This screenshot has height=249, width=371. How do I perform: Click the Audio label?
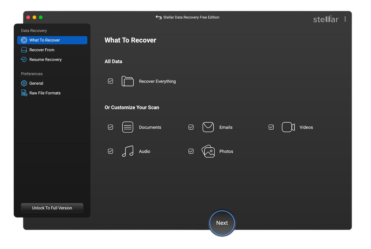[x=145, y=151]
